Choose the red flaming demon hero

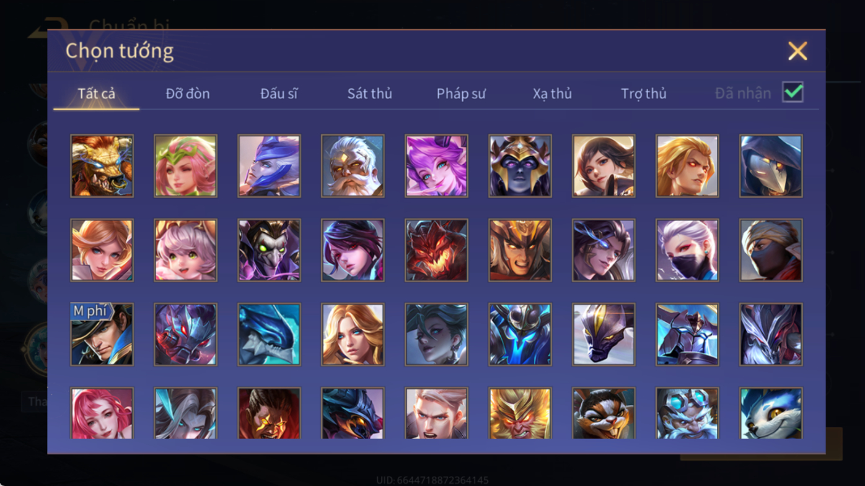436,250
